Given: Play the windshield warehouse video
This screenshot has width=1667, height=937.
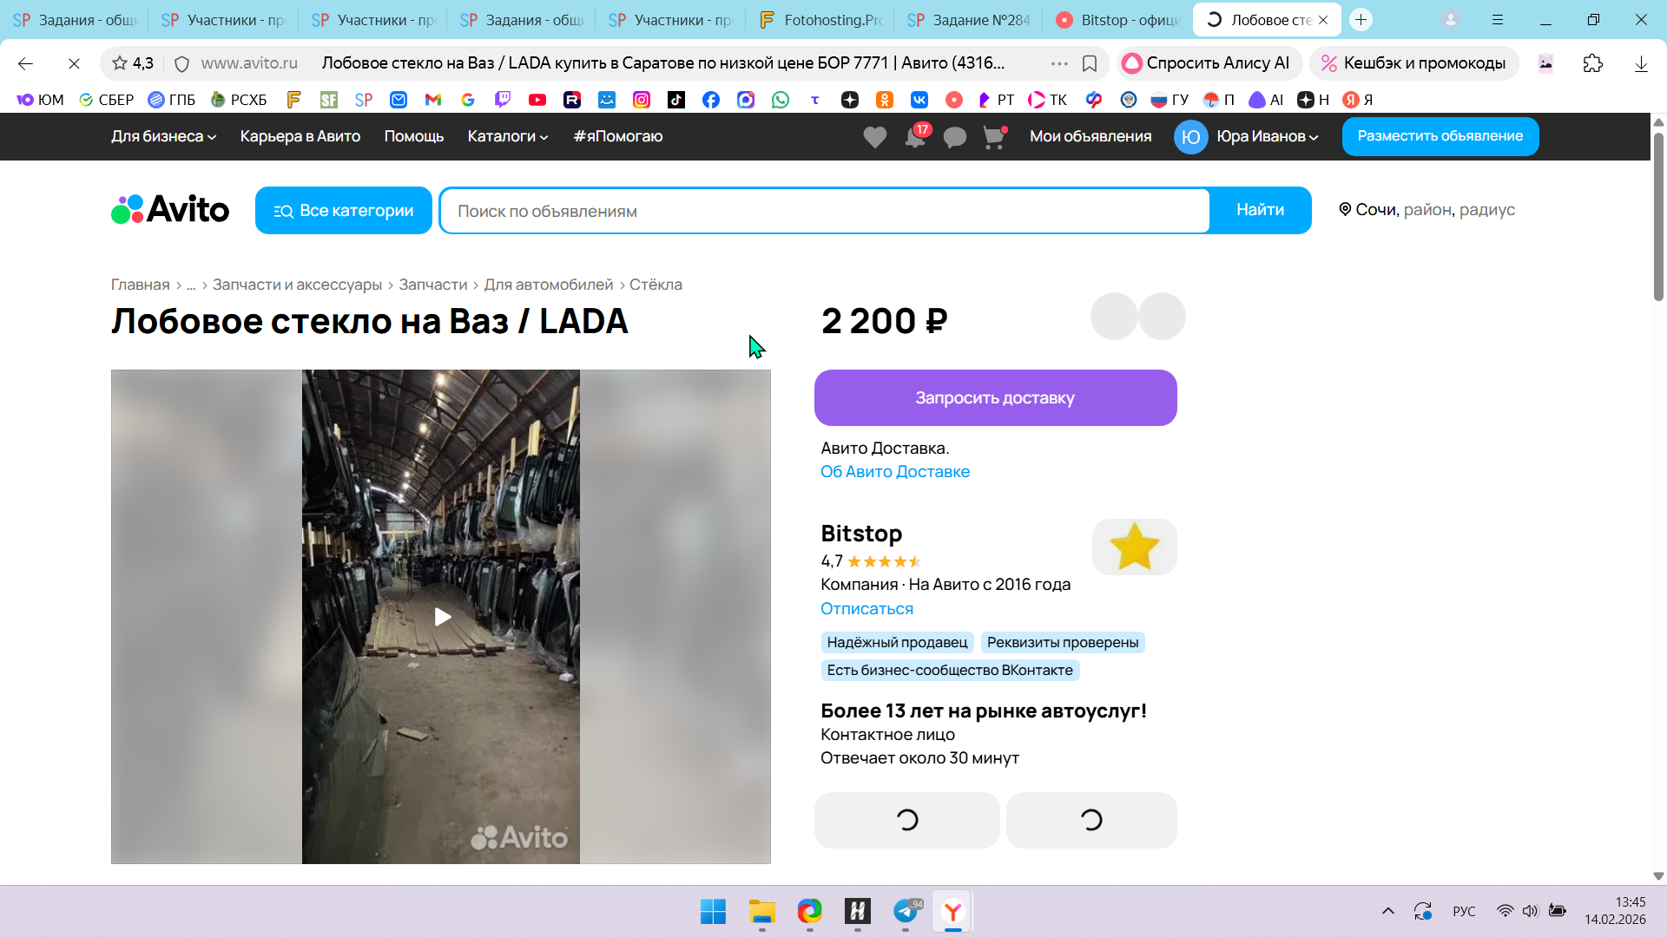Looking at the screenshot, I should pos(442,617).
